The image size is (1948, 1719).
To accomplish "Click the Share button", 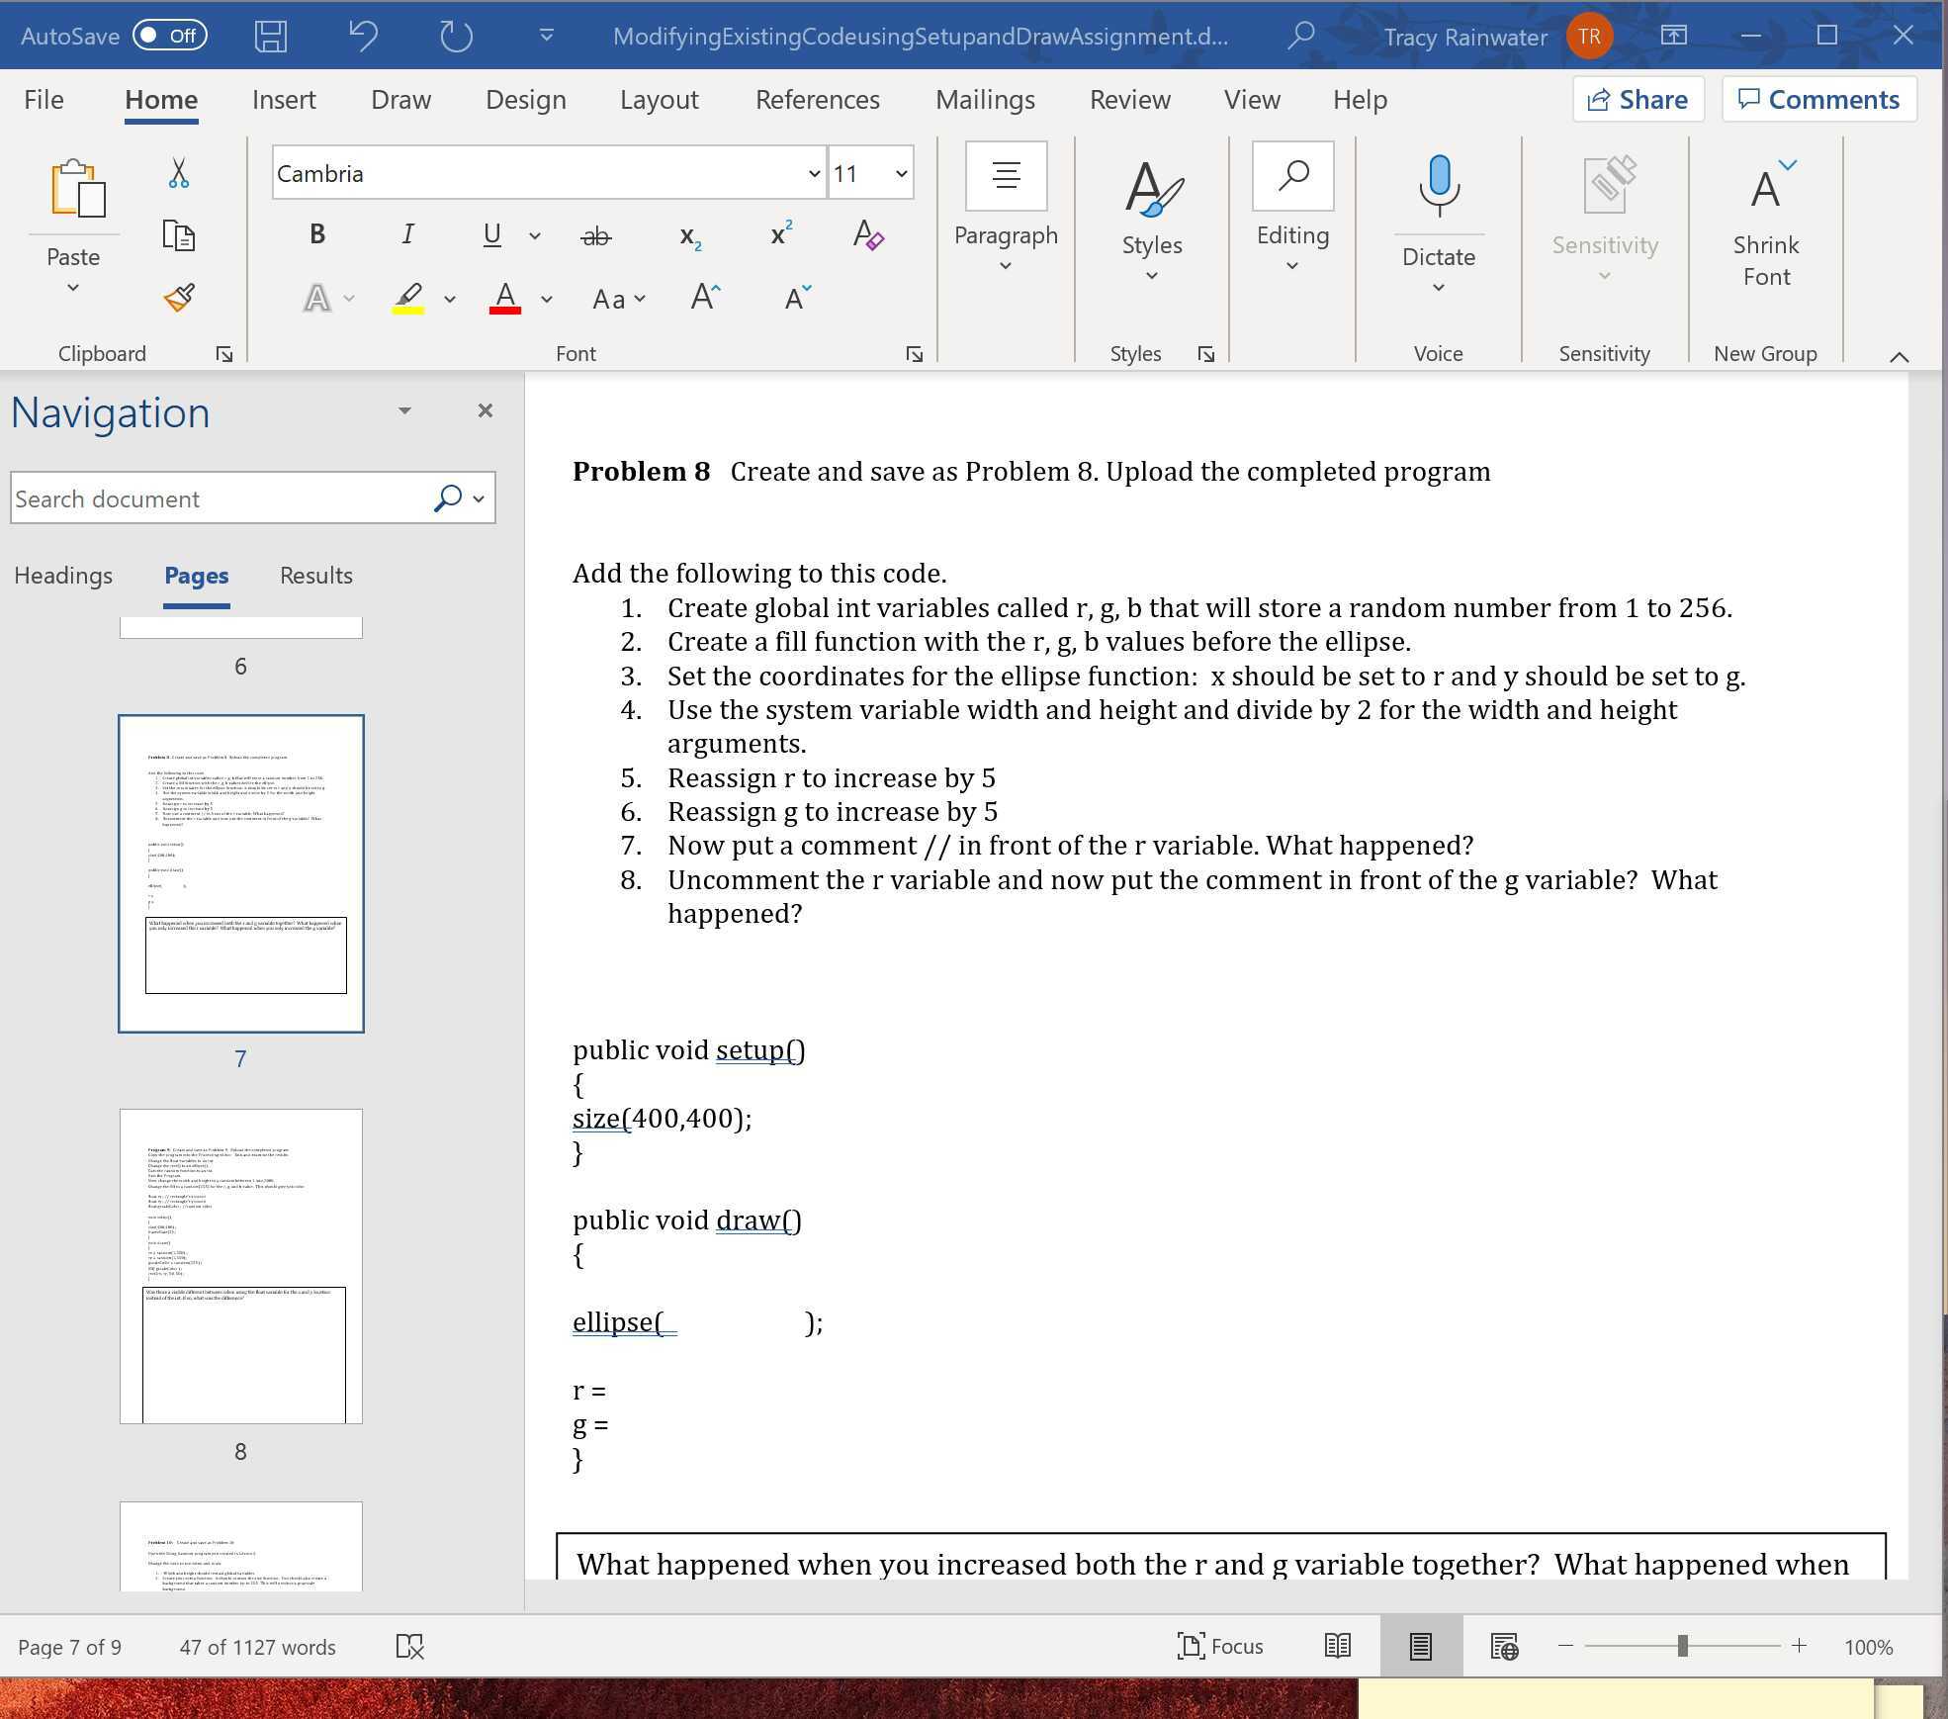I will click(1637, 99).
